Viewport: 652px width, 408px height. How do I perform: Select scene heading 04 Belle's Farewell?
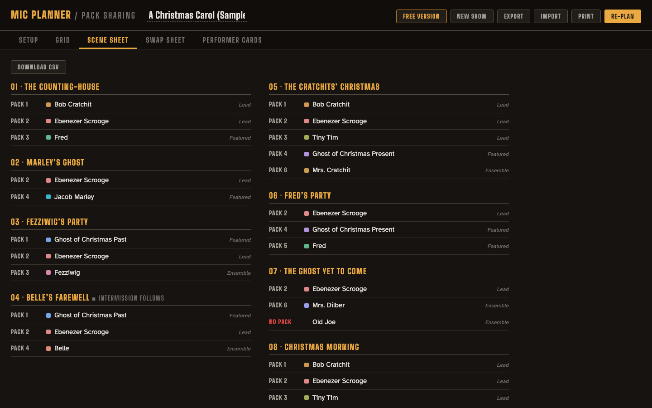(x=50, y=297)
